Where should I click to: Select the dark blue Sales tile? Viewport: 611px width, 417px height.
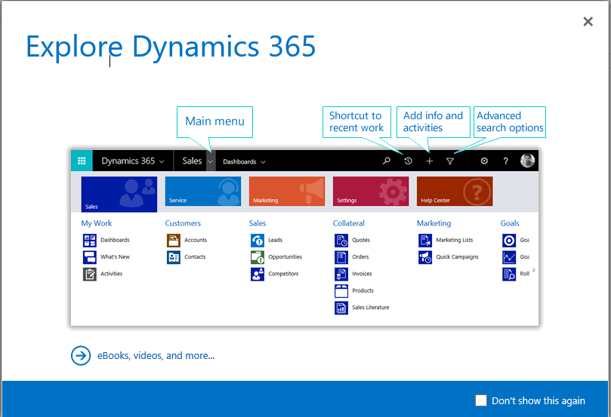click(x=119, y=194)
